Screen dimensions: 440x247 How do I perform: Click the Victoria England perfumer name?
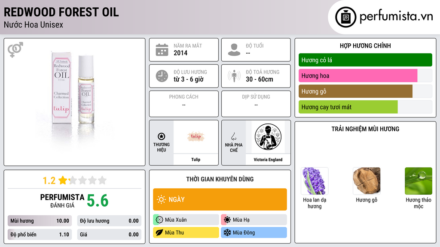coord(268,160)
